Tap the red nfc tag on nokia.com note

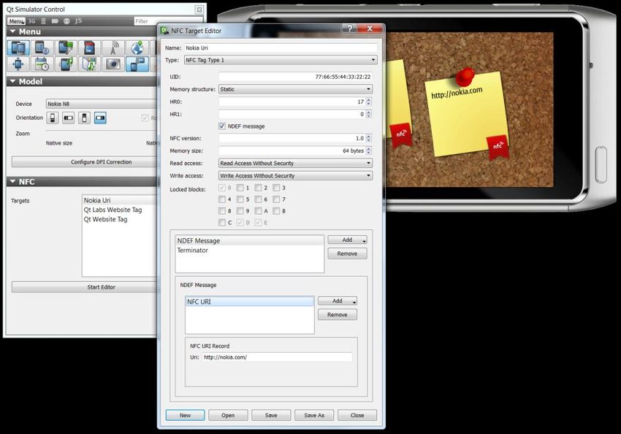(x=498, y=147)
